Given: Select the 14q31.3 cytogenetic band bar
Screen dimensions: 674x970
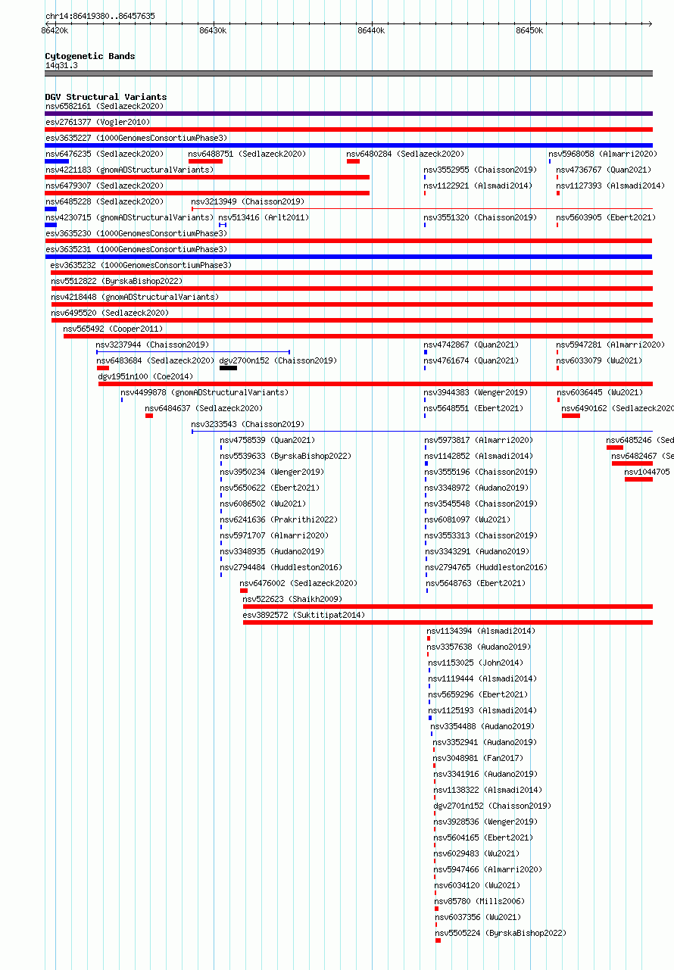Looking at the screenshot, I should click(348, 73).
